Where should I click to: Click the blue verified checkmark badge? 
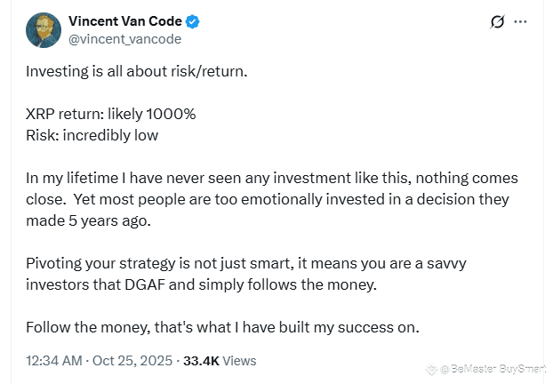(x=193, y=22)
